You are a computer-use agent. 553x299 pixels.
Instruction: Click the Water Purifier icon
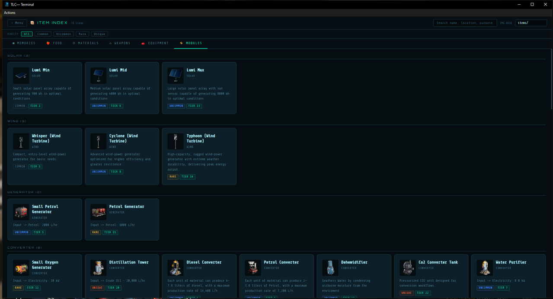[485, 268]
